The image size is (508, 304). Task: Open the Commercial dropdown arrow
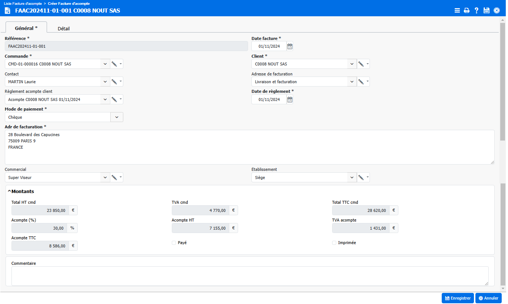[x=105, y=178]
